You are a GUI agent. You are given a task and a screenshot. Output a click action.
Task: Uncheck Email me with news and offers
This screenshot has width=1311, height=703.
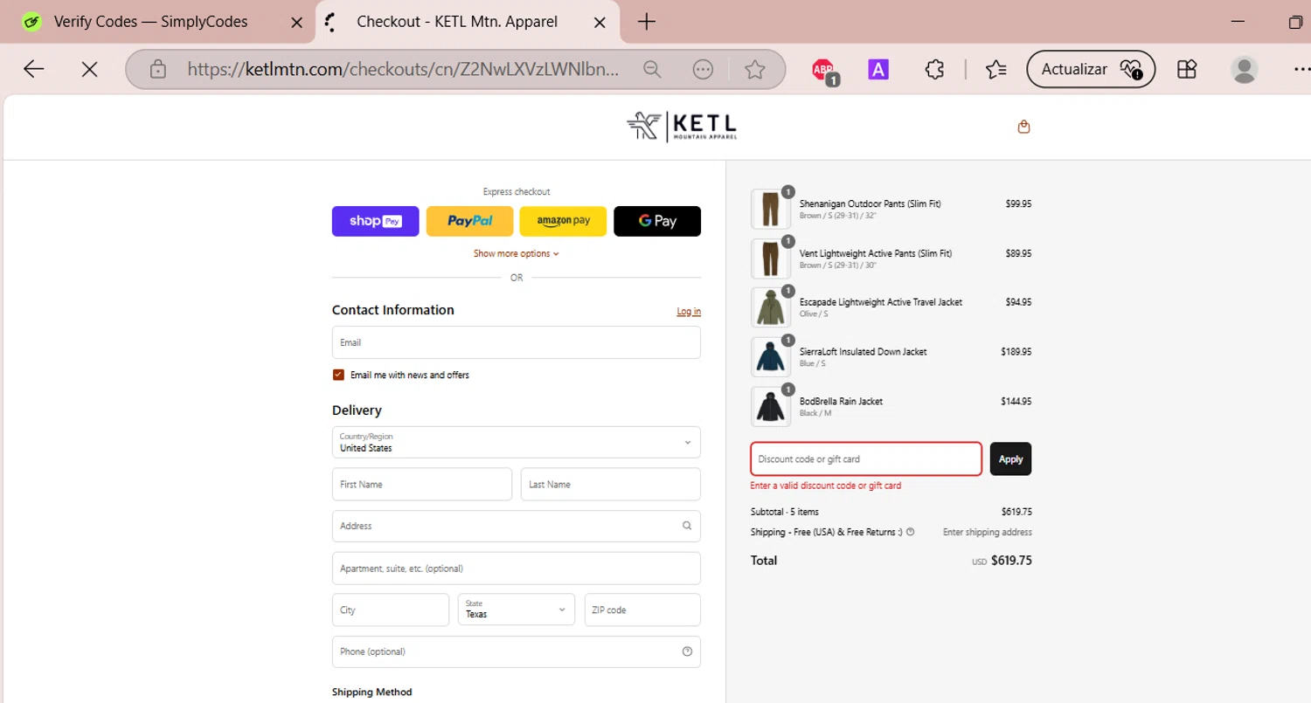pos(338,375)
